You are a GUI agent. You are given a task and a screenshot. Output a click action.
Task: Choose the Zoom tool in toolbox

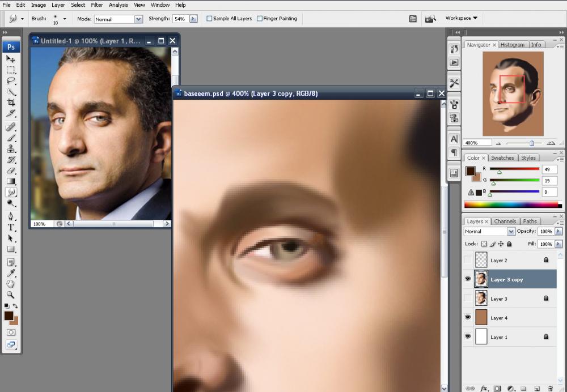[x=11, y=295]
